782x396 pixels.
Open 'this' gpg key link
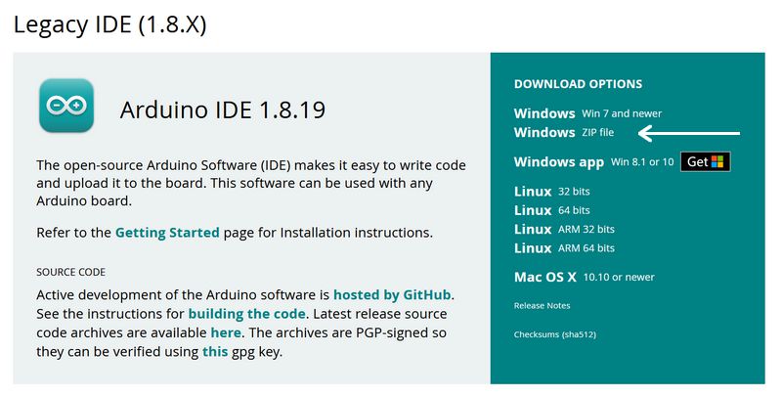click(x=215, y=352)
